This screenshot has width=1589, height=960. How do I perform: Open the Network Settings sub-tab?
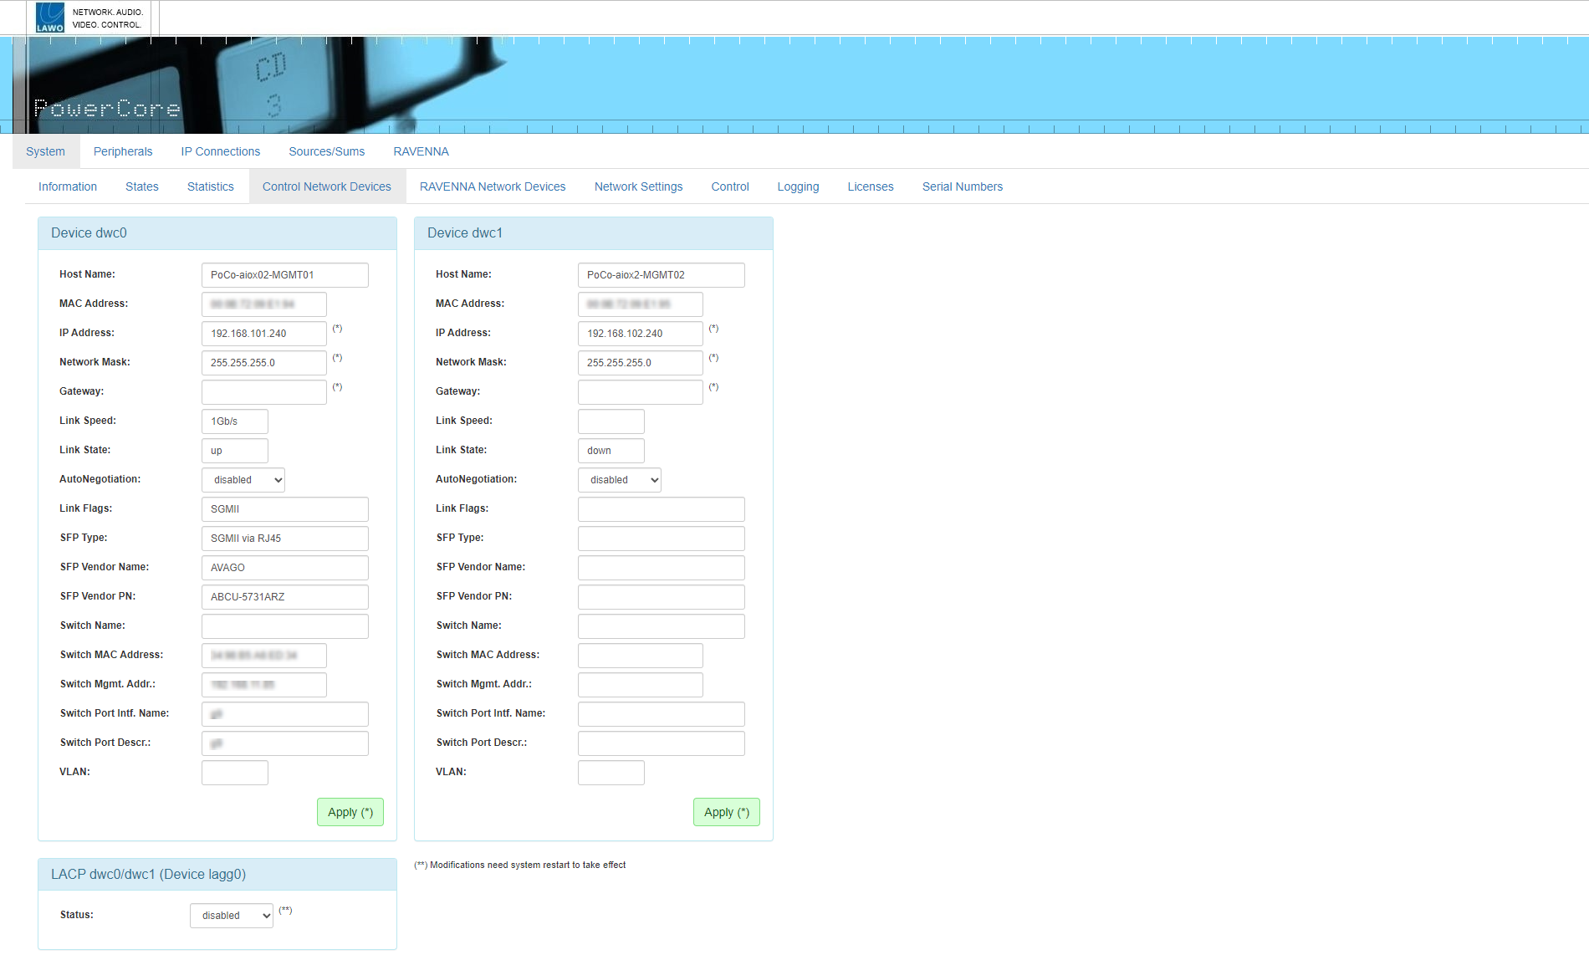click(638, 186)
